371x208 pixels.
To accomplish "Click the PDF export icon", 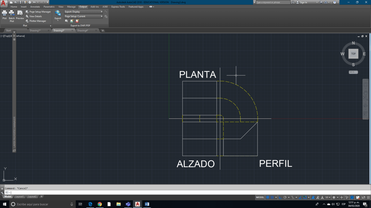I will (77, 21).
